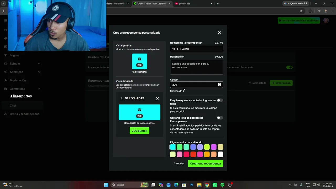Pick the lavender background color swatch

[x=200, y=147]
